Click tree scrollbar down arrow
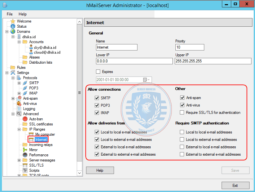Image resolution: width=255 pixels, height=192 pixels. pos(79,173)
